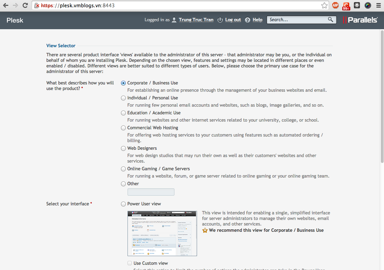This screenshot has width=384, height=270.
Task: Click the page vertical scrollbar
Action: pos(382,104)
